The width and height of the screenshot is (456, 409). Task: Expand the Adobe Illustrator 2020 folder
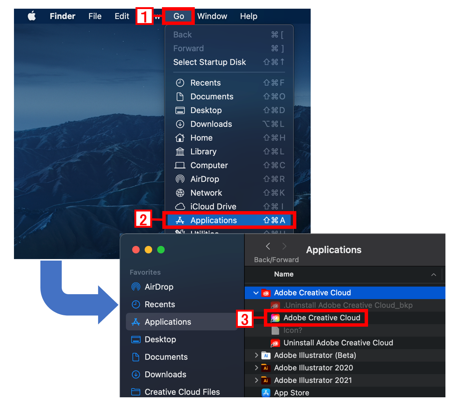coord(256,367)
